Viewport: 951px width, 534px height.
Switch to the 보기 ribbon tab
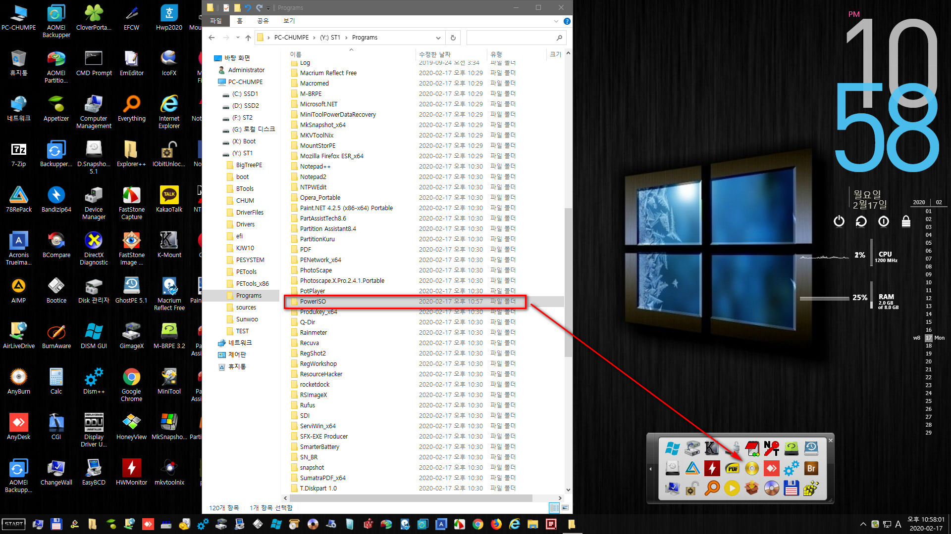[289, 21]
